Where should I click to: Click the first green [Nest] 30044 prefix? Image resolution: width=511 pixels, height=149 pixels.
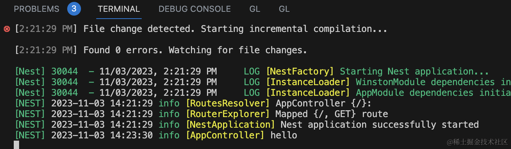coord(46,71)
